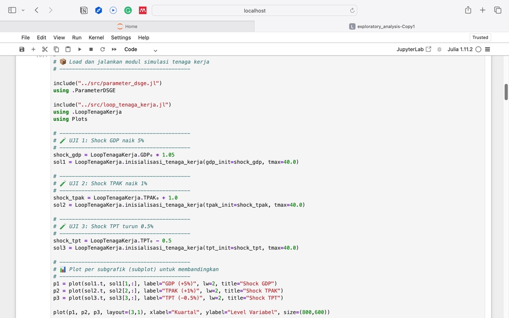Save the notebook with the disk icon
The width and height of the screenshot is (509, 318).
[x=22, y=49]
